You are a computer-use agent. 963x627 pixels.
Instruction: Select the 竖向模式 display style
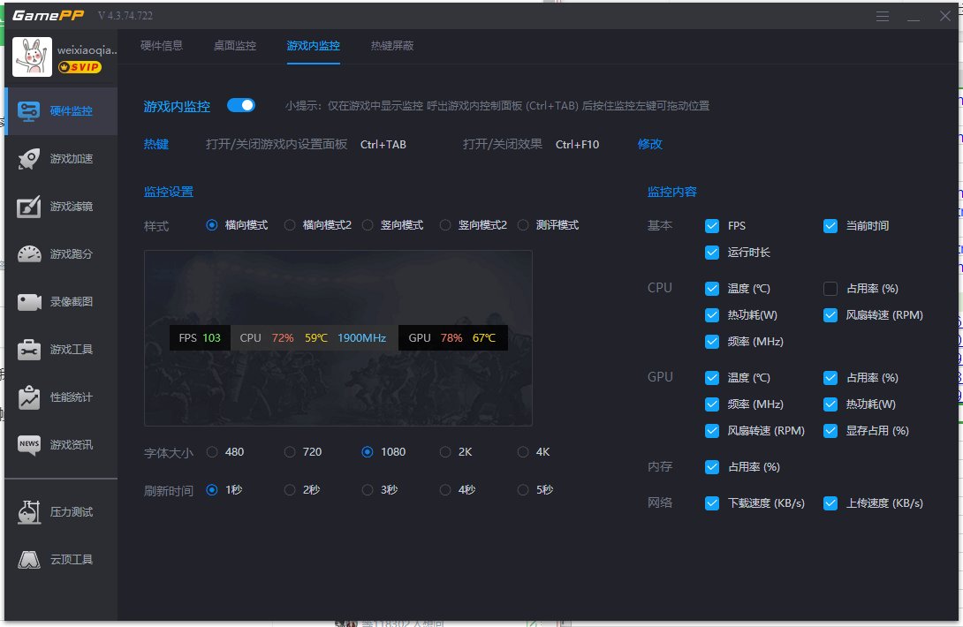[x=369, y=225]
